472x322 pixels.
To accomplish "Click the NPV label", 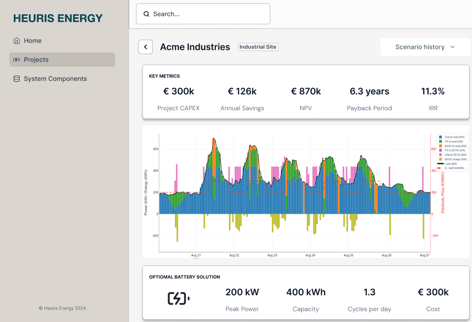I will [306, 108].
